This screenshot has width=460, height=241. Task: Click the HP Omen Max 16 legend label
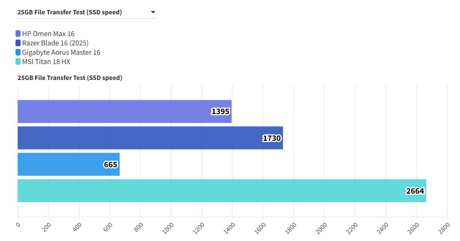pyautogui.click(x=48, y=34)
